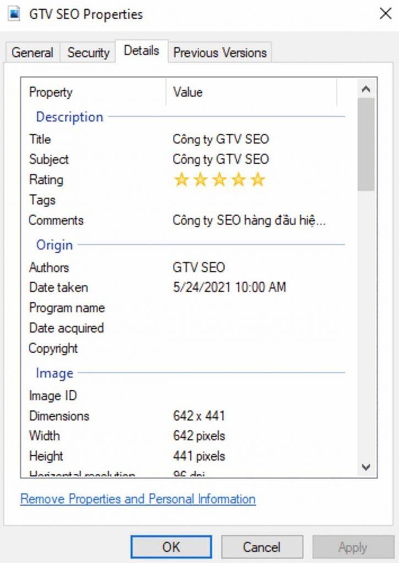399x563 pixels.
Task: Click the Value column header
Action: pyautogui.click(x=251, y=92)
